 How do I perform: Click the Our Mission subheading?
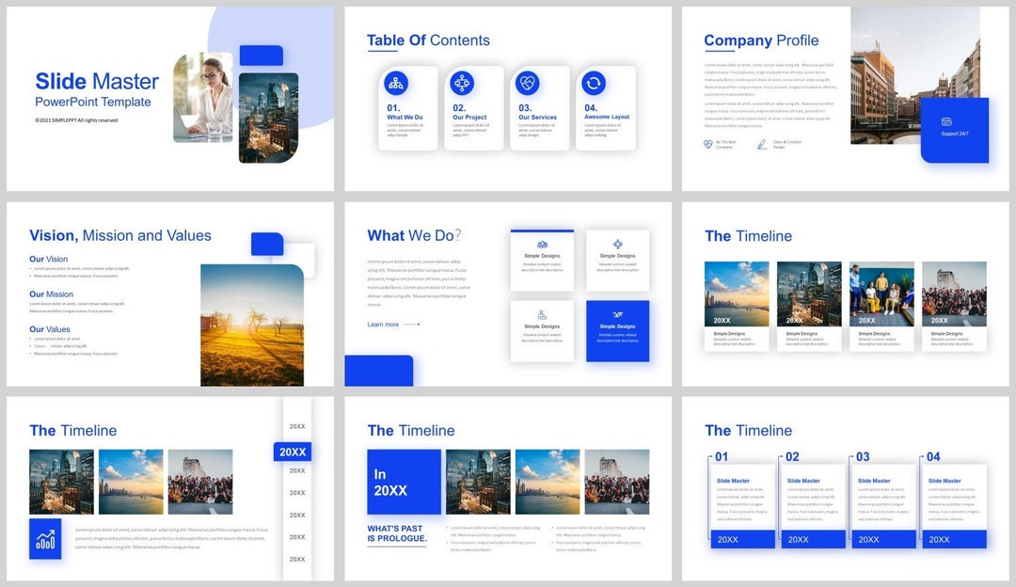[x=51, y=294]
